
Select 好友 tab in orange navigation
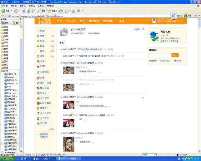82,21
